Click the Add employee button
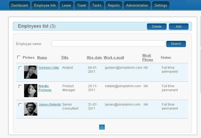The width and height of the screenshot is (201, 138). click(179, 27)
